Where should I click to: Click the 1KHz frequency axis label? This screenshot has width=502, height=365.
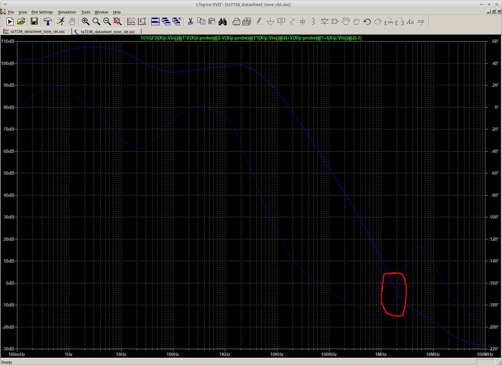point(225,354)
